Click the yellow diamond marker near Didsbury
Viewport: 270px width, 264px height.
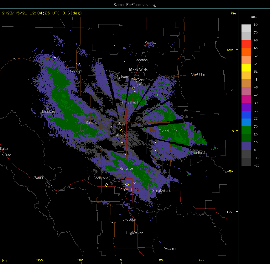pyautogui.click(x=122, y=131)
